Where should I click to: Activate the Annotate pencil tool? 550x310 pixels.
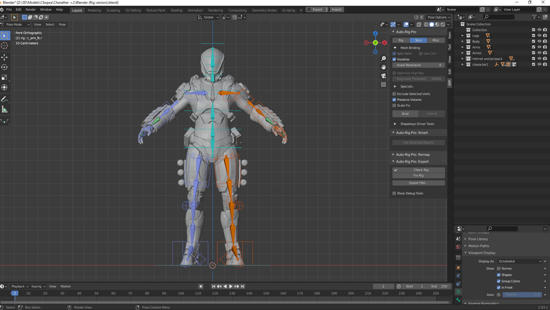pyautogui.click(x=5, y=99)
